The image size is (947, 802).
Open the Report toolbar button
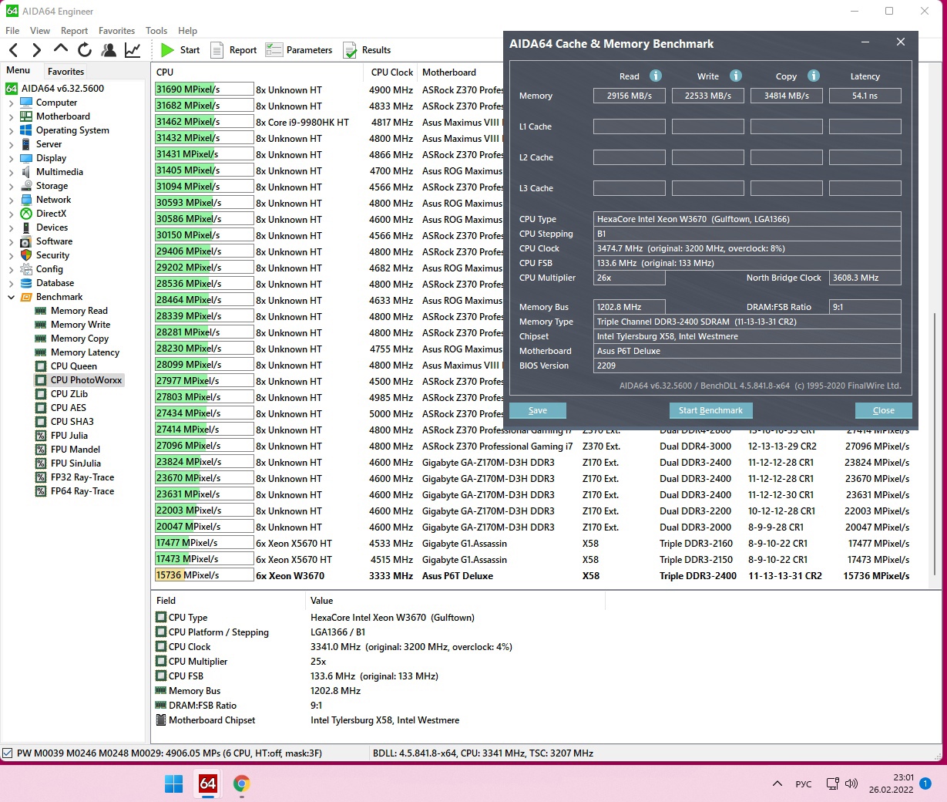[x=234, y=50]
